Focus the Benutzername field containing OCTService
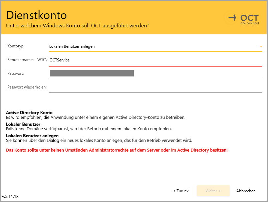The width and height of the screenshot is (268, 202). (155, 60)
